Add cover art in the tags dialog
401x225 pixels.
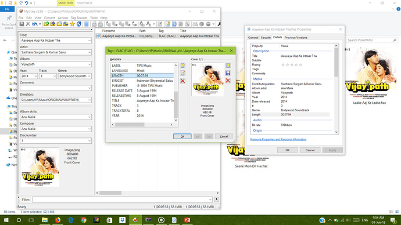pos(228,66)
